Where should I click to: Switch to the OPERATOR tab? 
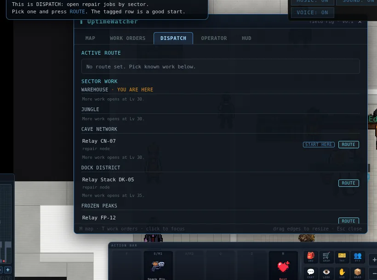214,38
